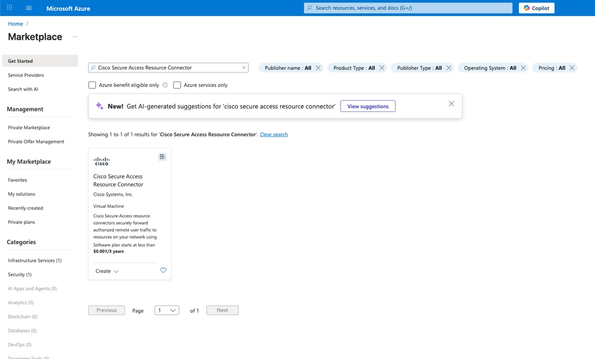This screenshot has width=595, height=359.
Task: Click the Cisco logo on the result tile
Action: (102, 160)
